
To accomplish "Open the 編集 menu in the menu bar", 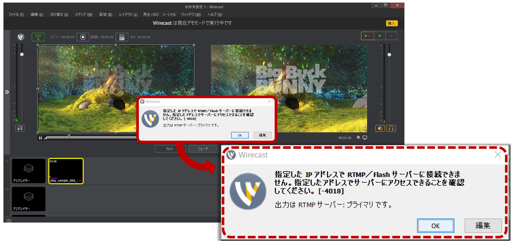I will 37,15.
